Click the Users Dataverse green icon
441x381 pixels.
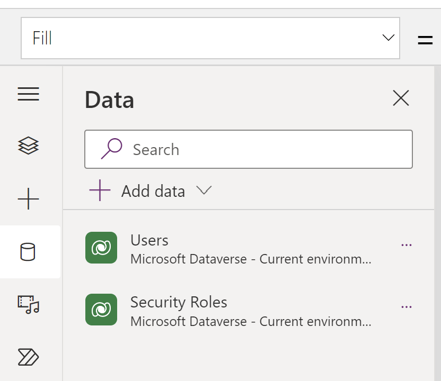tap(101, 248)
